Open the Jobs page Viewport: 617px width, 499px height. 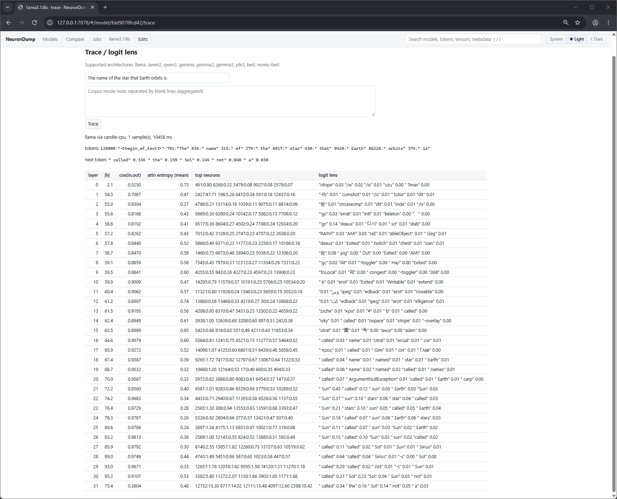click(97, 39)
